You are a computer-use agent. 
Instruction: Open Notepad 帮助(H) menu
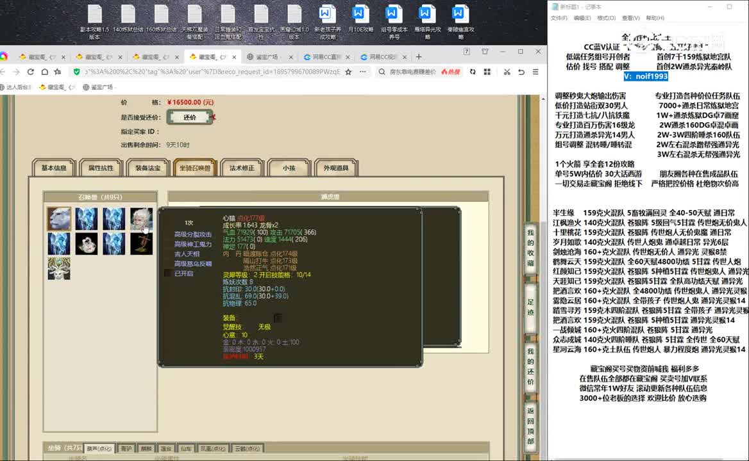click(x=655, y=18)
